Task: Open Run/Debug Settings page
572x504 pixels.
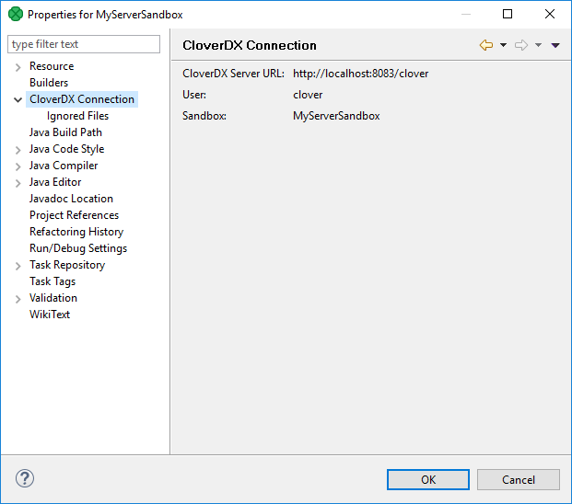Action: click(x=78, y=248)
